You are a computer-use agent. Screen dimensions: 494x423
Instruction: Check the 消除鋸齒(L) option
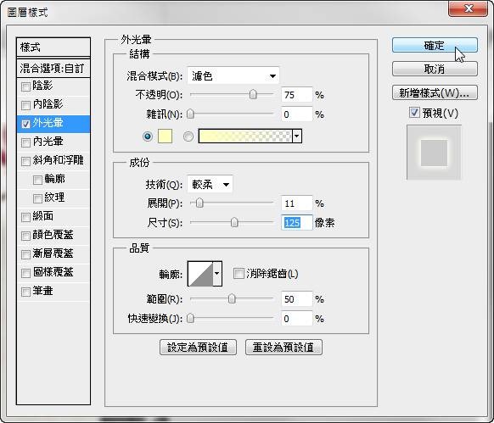click(x=239, y=273)
